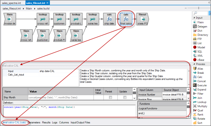Go to Main in the breadcrumb
211x126 pixels.
coord(29,9)
